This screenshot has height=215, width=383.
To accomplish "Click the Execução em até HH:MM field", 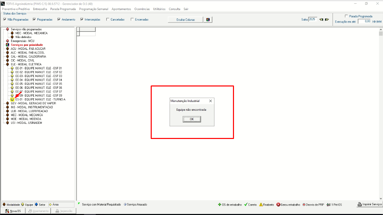I will pos(364,22).
